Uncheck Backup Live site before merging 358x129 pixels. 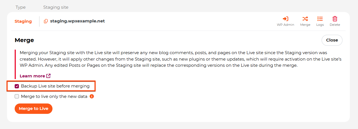coord(17,86)
